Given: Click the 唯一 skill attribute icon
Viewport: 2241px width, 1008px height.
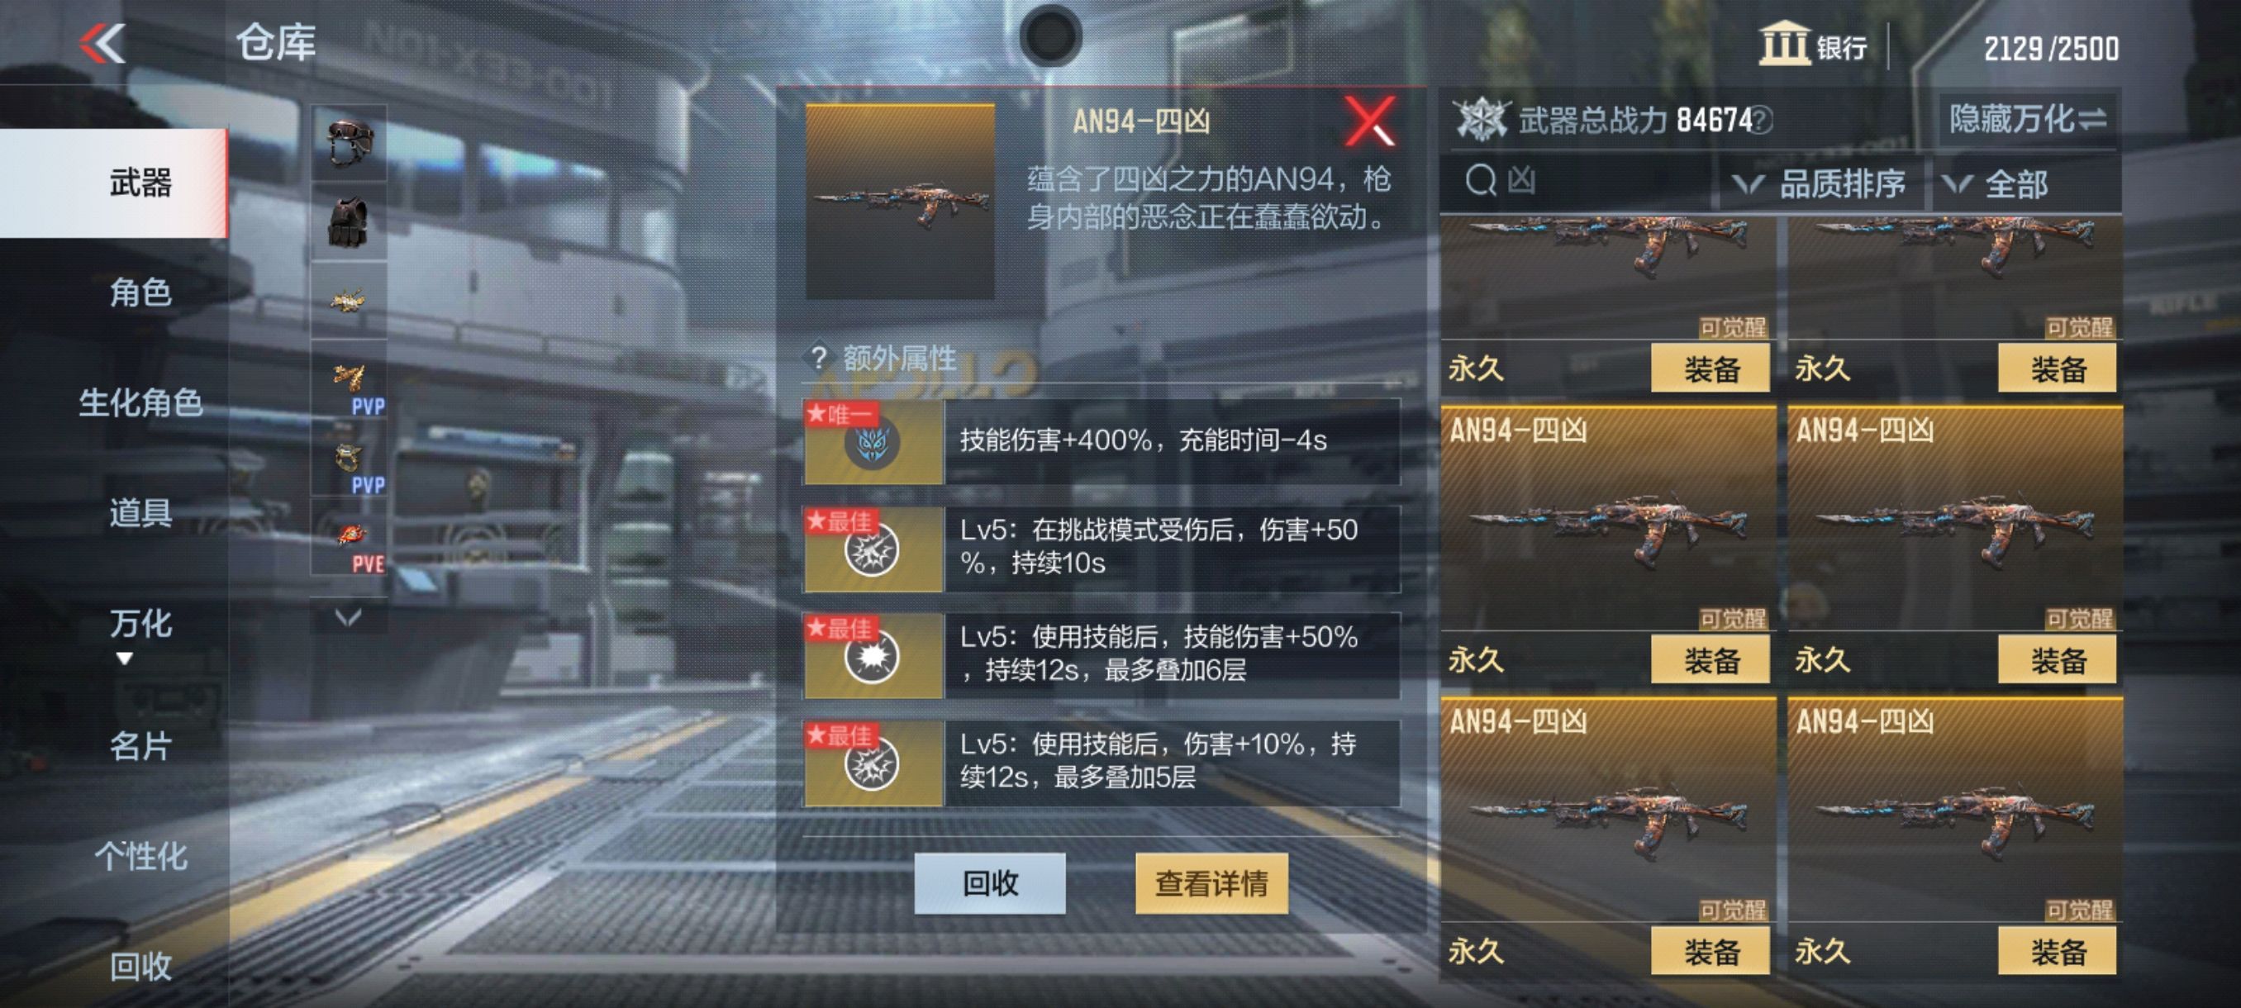Looking at the screenshot, I should tap(873, 442).
